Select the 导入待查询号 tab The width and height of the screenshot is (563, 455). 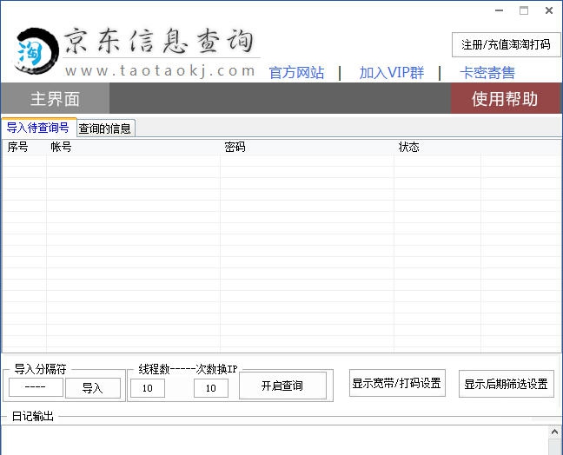coord(38,128)
